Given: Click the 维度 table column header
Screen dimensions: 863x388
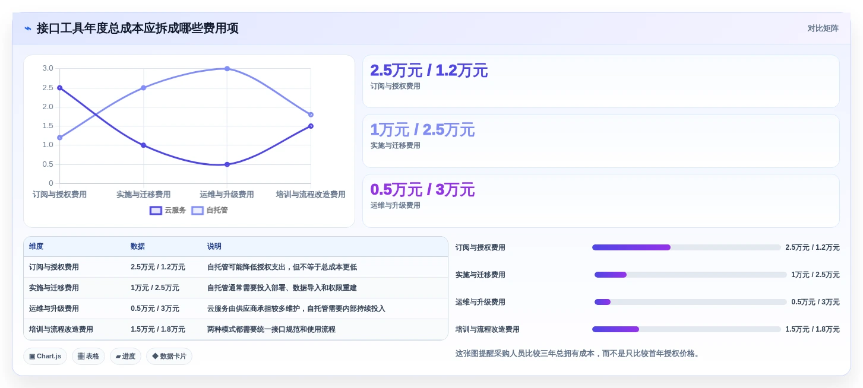Looking at the screenshot, I should pyautogui.click(x=36, y=247).
